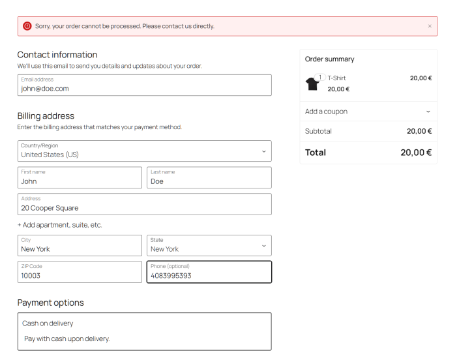The width and height of the screenshot is (459, 358).
Task: Click the T-Shirt product name
Action: 336,78
